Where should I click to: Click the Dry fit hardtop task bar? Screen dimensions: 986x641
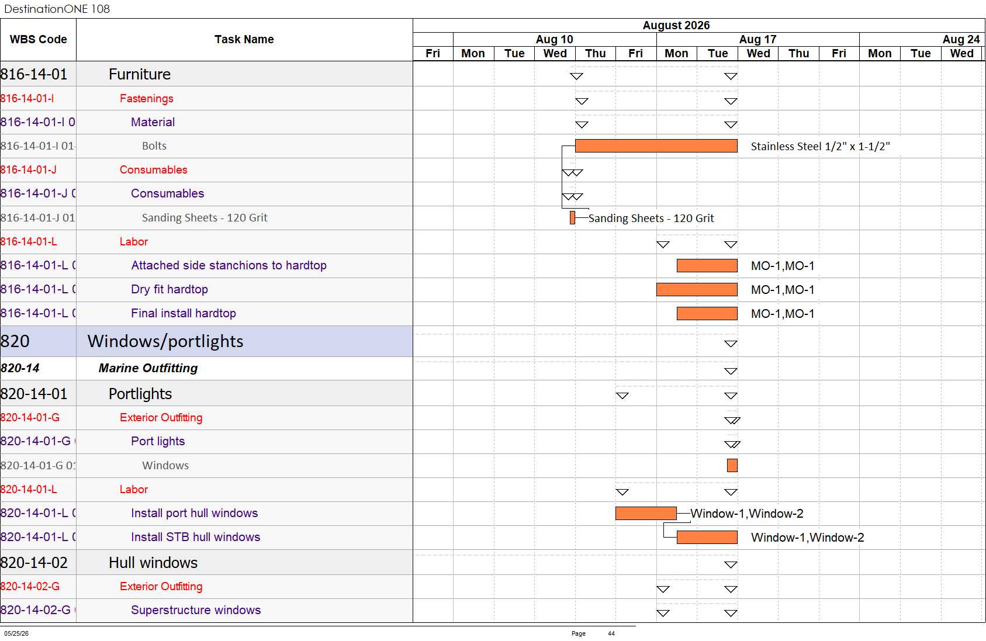click(x=697, y=289)
